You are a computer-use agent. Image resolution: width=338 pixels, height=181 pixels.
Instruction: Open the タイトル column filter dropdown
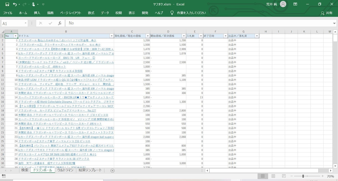coord(112,36)
